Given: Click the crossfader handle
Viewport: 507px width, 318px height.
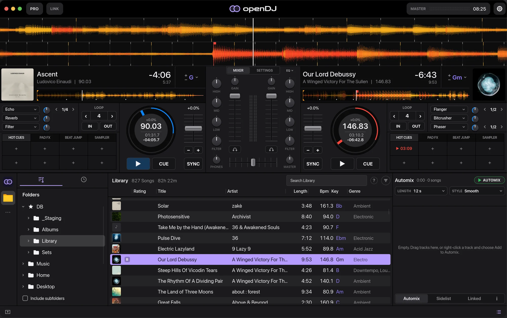Looking at the screenshot, I should click(253, 162).
